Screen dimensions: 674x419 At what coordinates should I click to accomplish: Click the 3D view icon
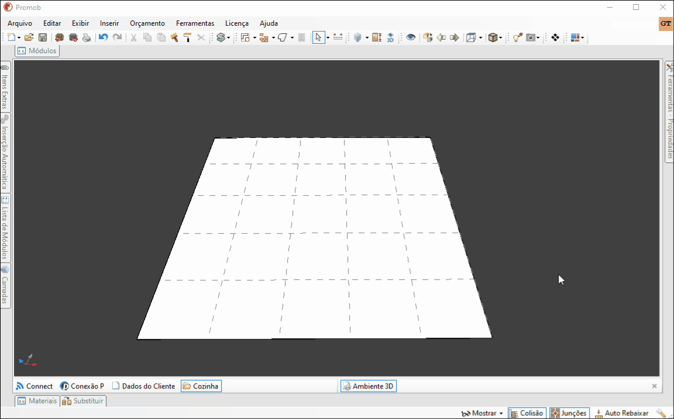click(x=390, y=37)
